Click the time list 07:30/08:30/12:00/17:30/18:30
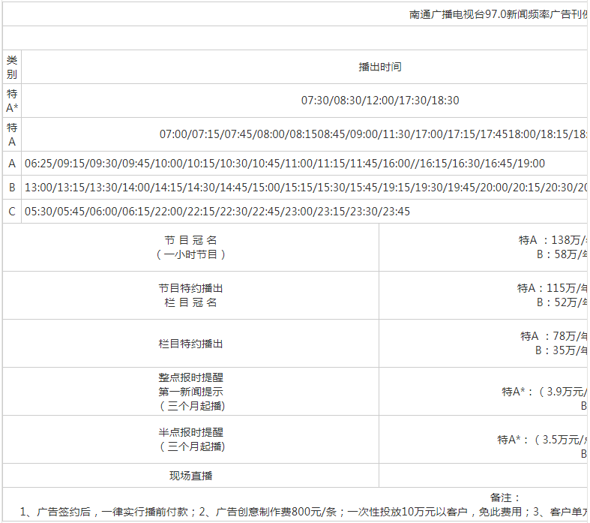The width and height of the screenshot is (590, 523). pyautogui.click(x=380, y=101)
